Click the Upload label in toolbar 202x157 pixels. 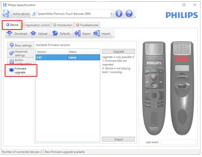[x=43, y=34]
